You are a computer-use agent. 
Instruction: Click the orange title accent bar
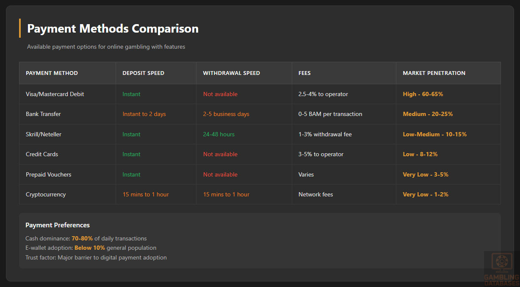tap(20, 28)
